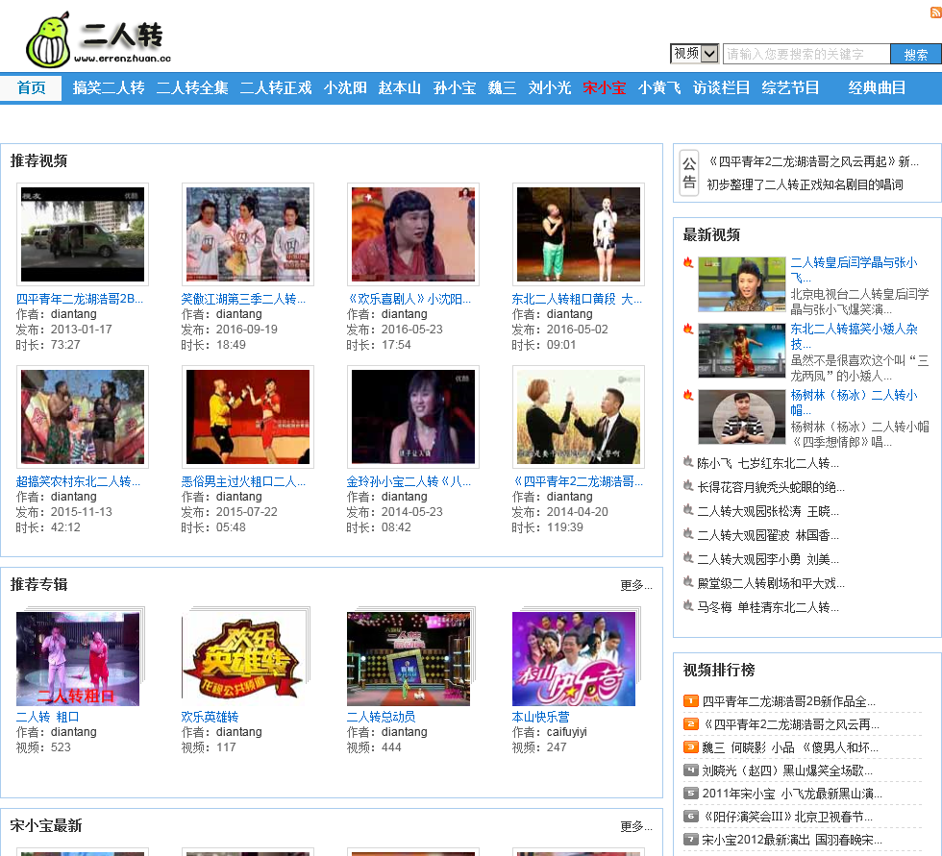Select 孙小宝 in the navigation bar
The width and height of the screenshot is (942, 856).
pos(455,88)
